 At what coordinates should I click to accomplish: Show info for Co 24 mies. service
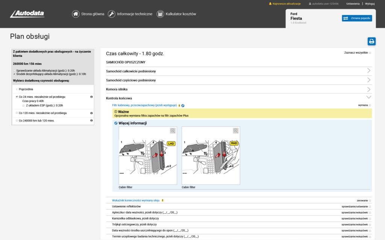tap(91, 97)
